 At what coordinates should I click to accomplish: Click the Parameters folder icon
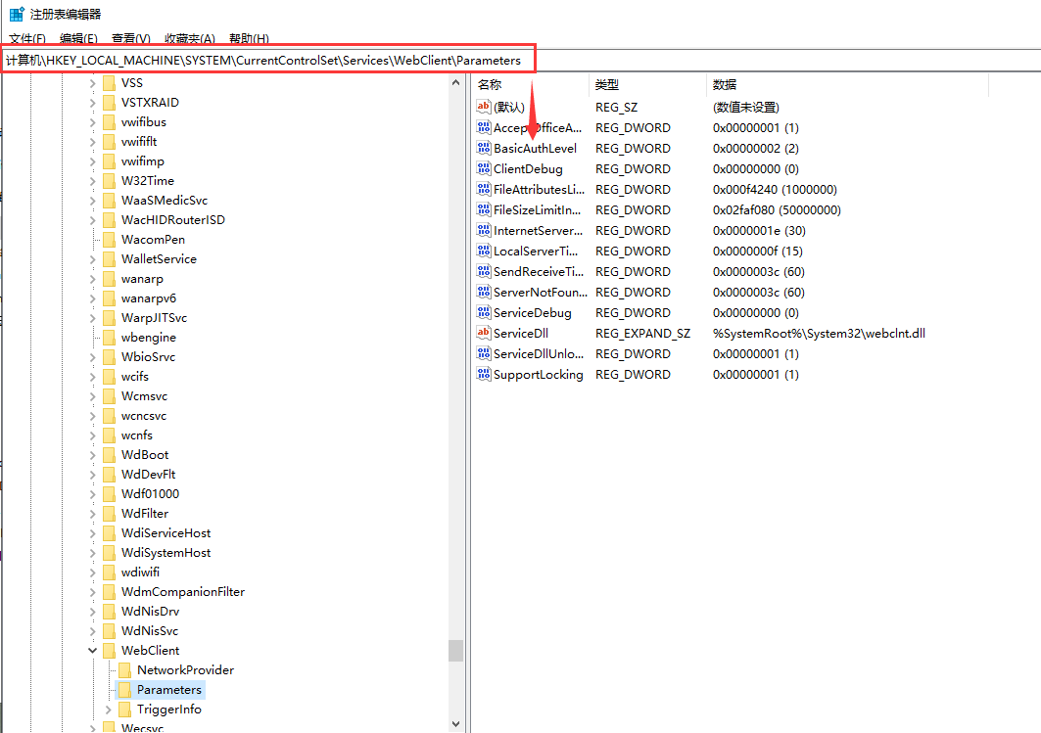click(x=125, y=689)
